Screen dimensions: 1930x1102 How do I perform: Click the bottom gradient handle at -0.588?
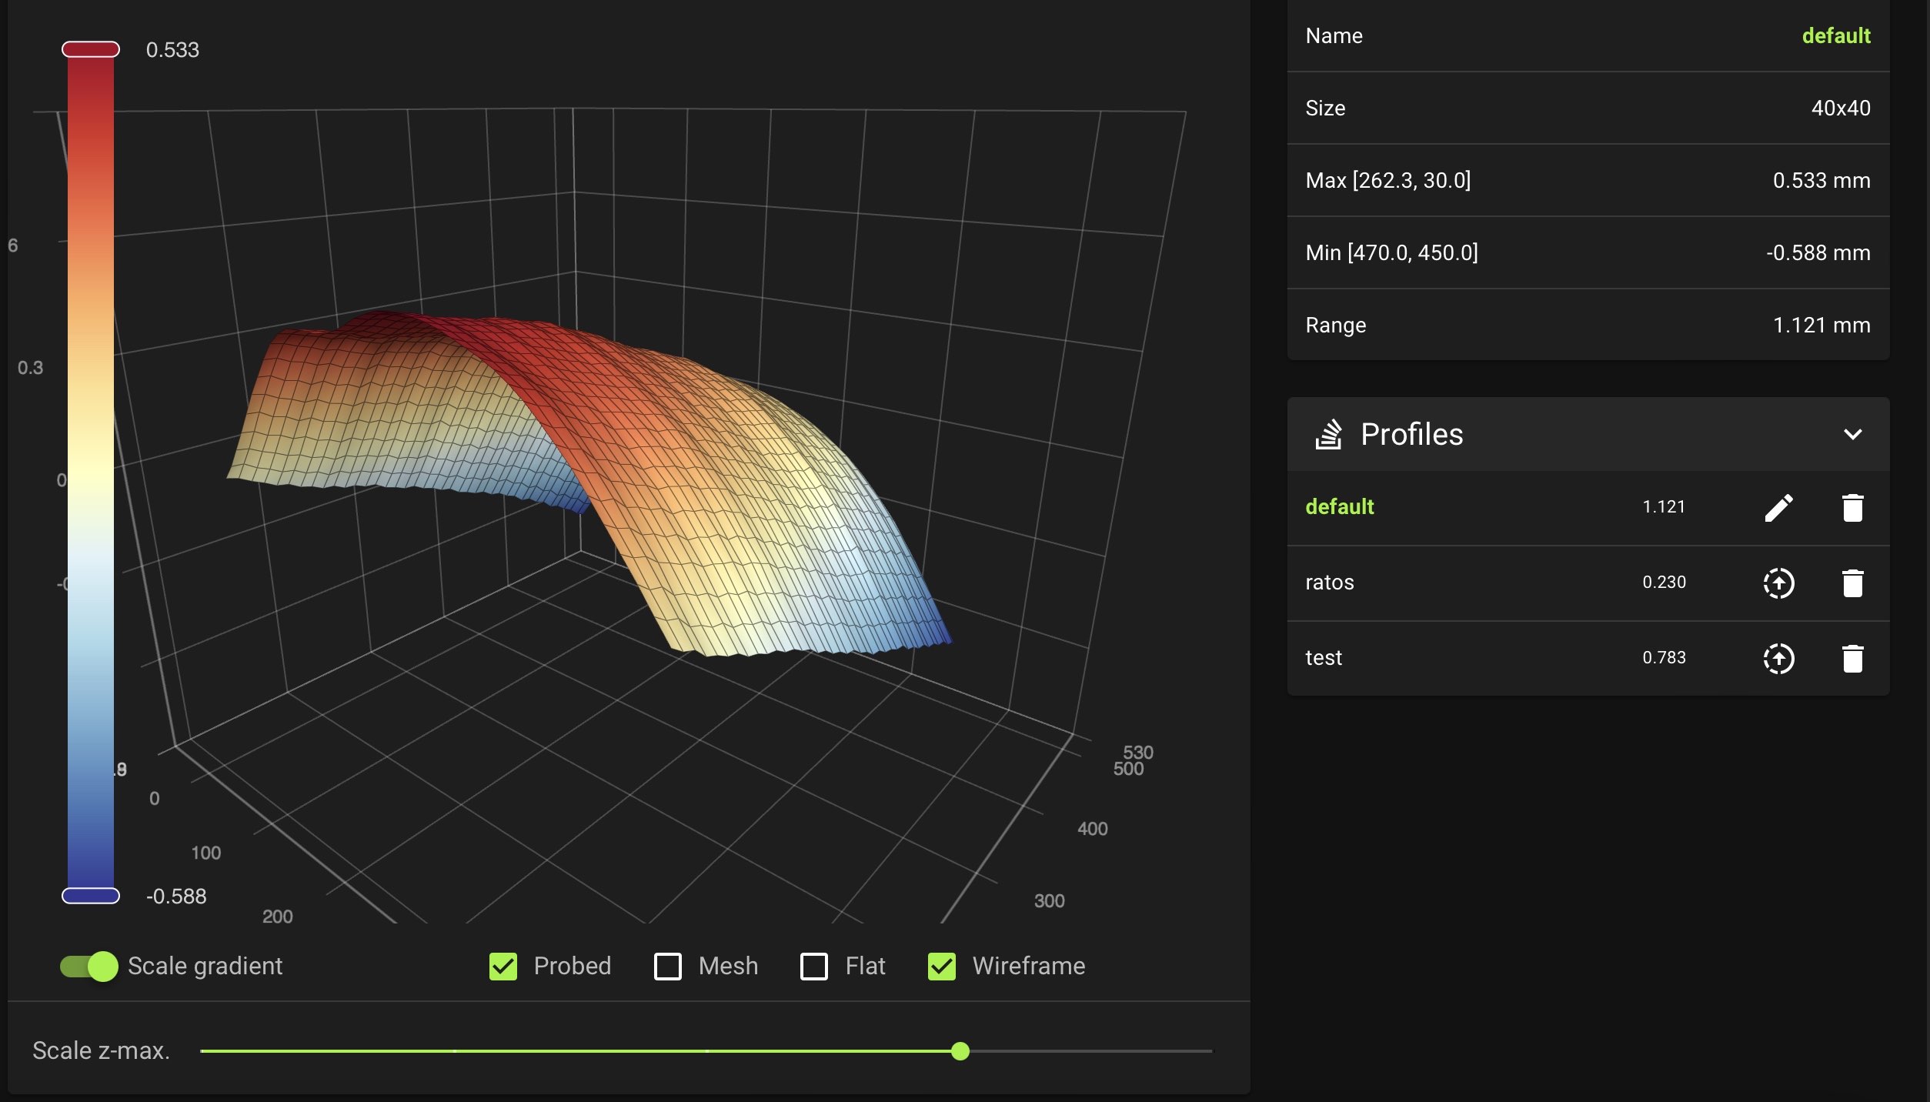coord(91,895)
